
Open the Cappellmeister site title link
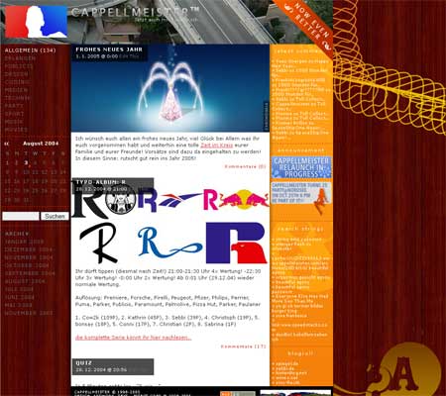tap(135, 12)
